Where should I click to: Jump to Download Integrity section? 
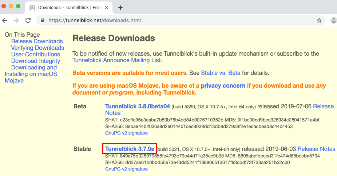tap(36, 61)
